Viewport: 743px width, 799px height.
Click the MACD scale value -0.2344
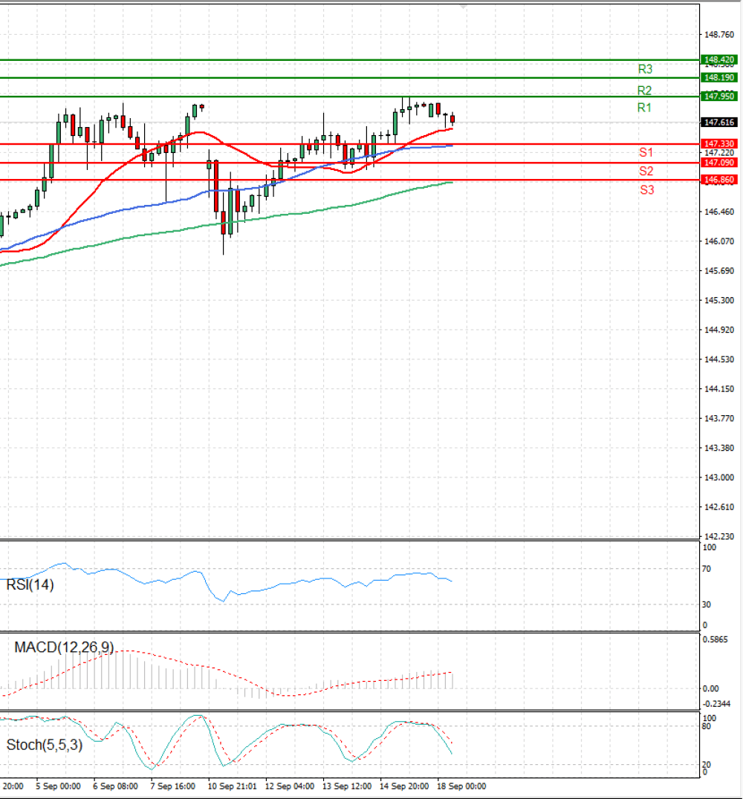(x=716, y=704)
